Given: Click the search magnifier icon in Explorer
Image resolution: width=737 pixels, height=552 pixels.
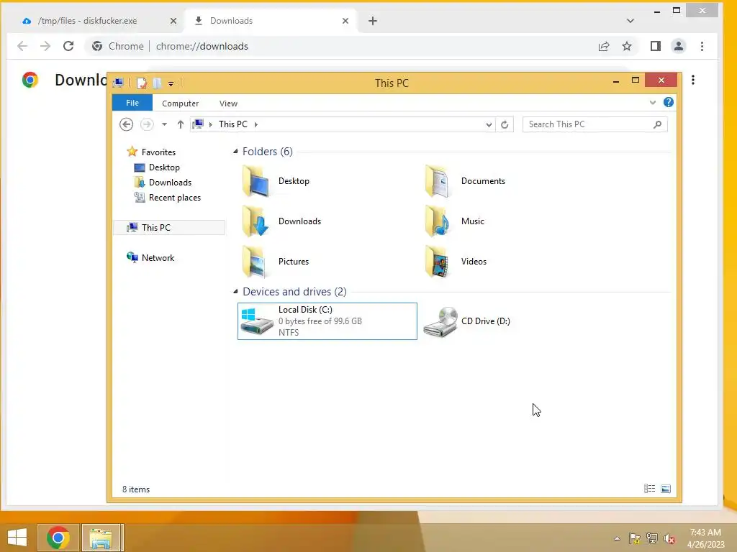Looking at the screenshot, I should [658, 124].
